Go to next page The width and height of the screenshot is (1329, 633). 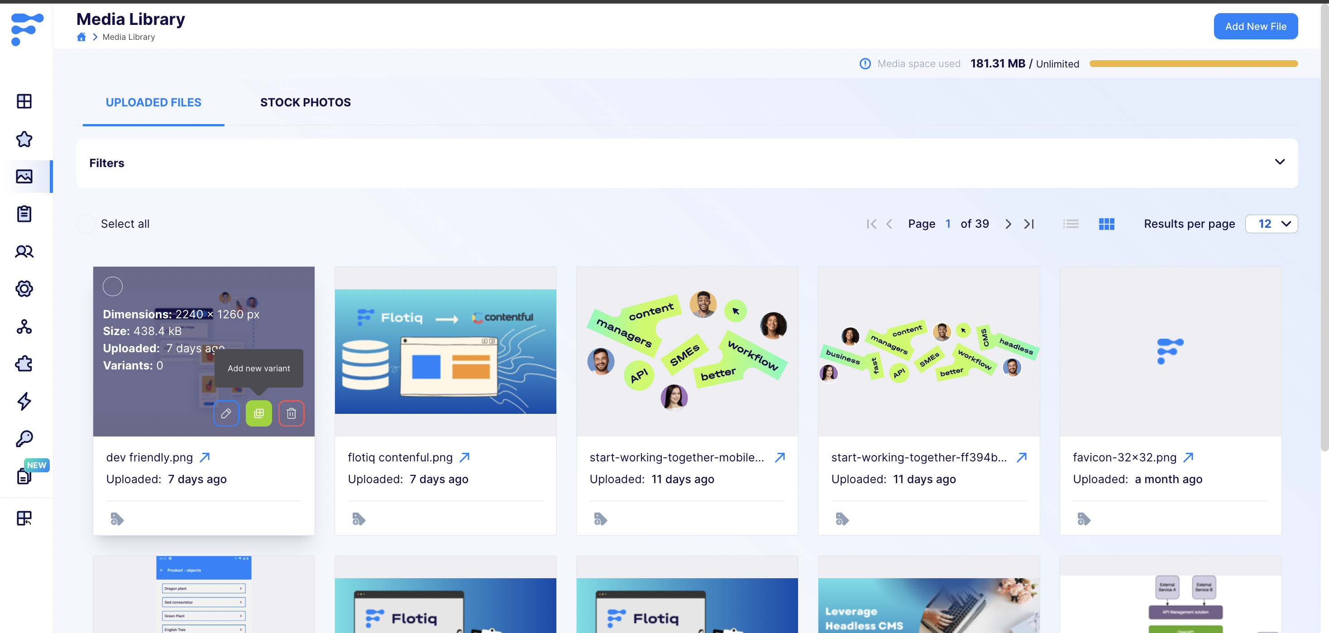coord(1009,224)
